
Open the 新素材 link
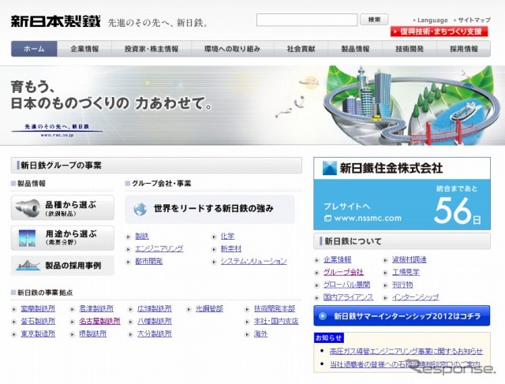coord(231,248)
